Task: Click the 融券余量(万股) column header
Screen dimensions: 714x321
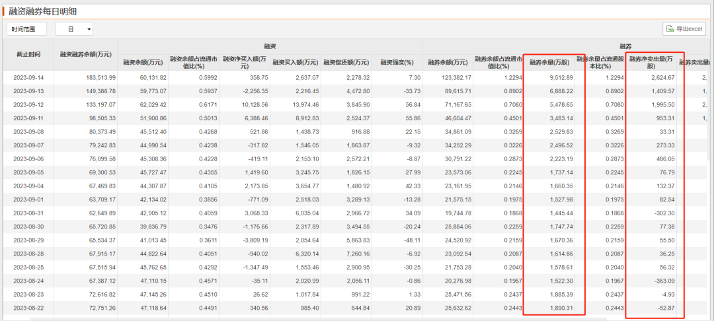Action: coord(549,62)
